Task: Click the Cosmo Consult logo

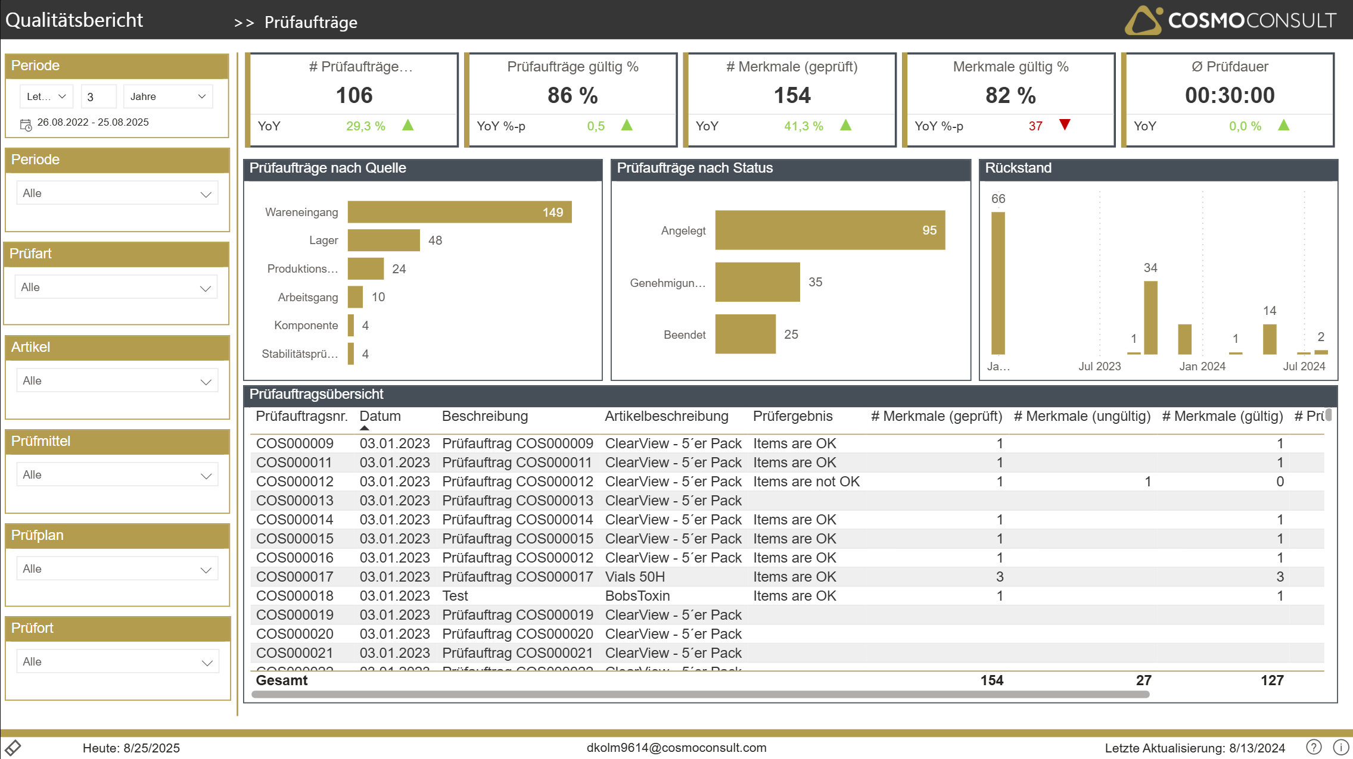Action: [x=1230, y=20]
